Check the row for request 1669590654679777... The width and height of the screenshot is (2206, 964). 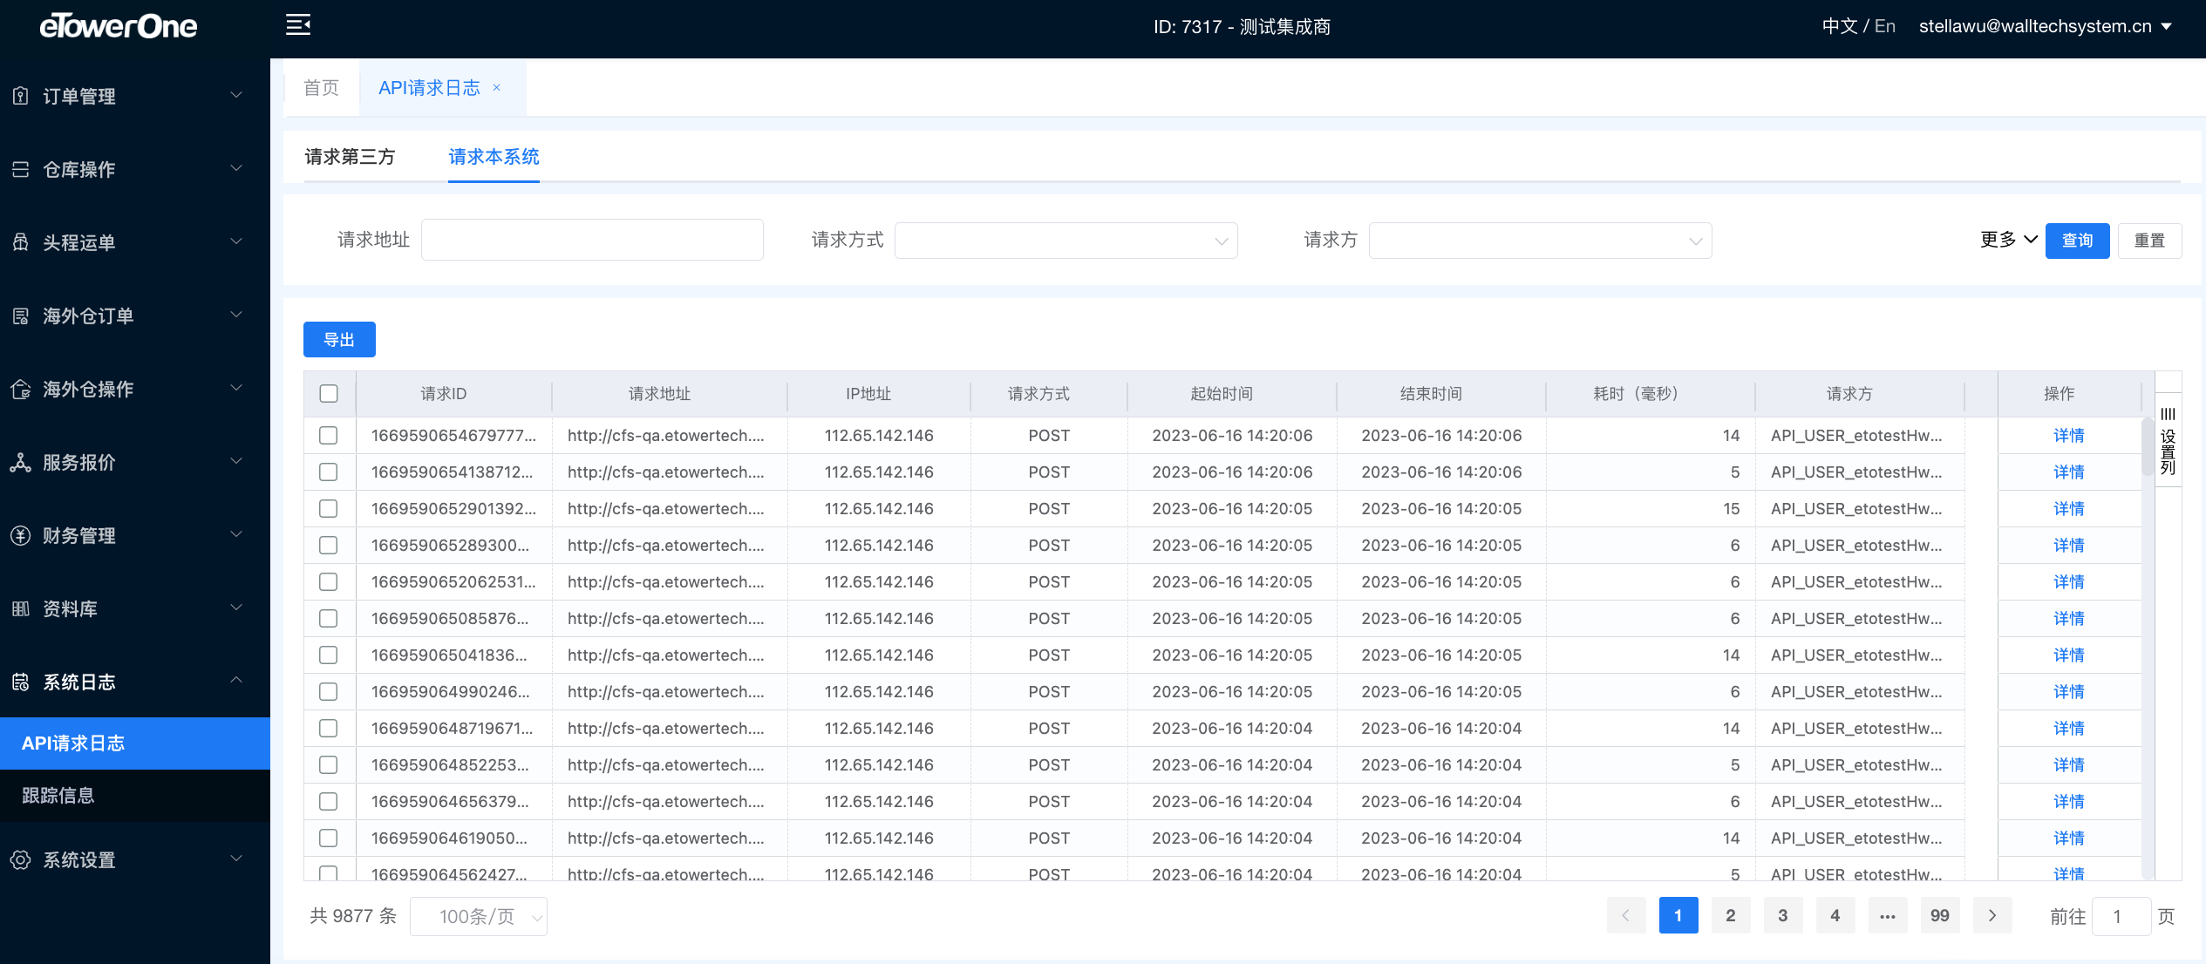tap(329, 435)
